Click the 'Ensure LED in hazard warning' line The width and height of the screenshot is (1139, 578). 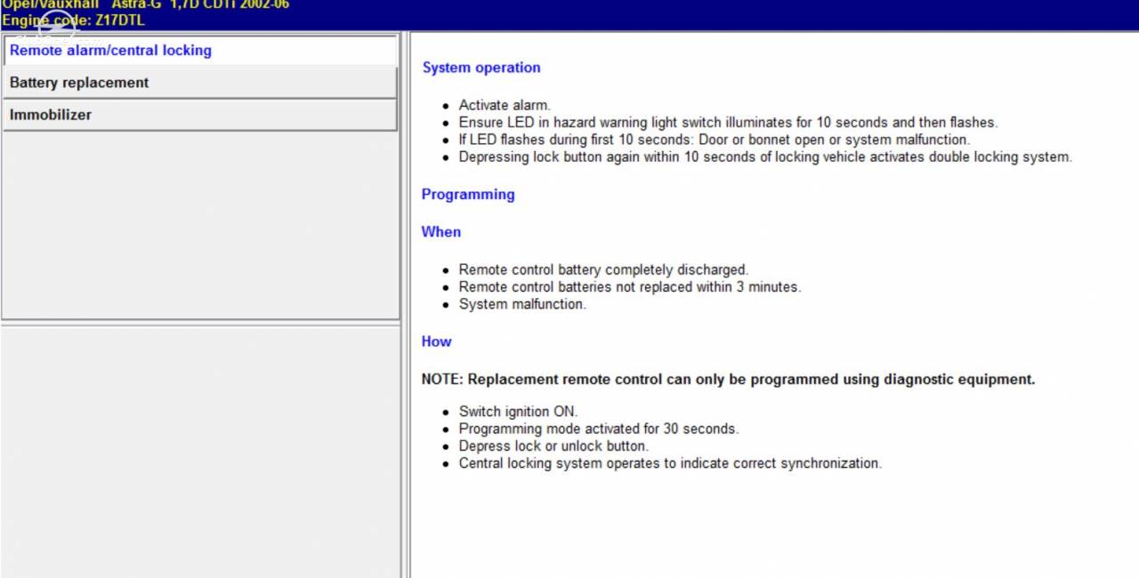pos(728,123)
